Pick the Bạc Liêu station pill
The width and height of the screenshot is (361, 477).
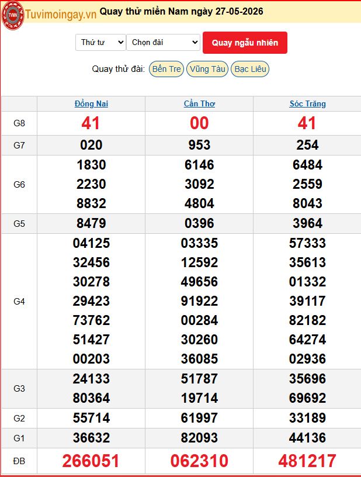tap(250, 69)
